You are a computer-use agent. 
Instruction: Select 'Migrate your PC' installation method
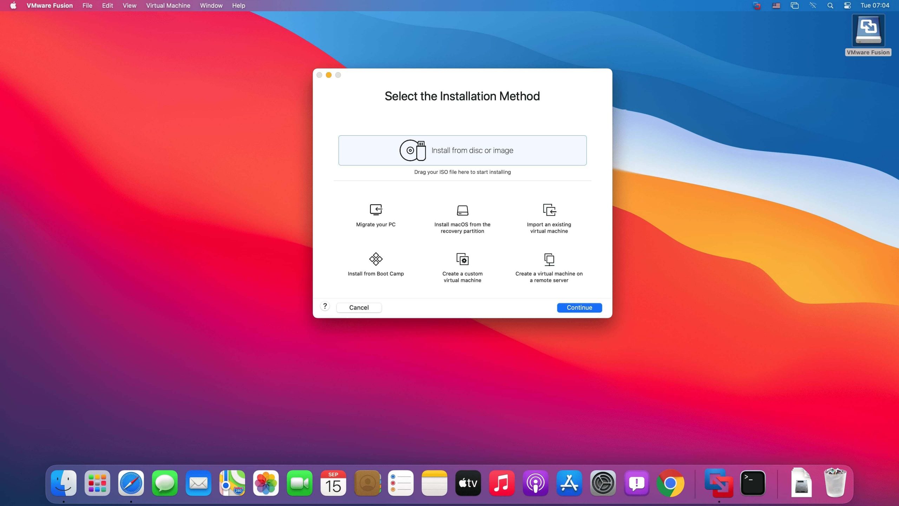coord(375,215)
